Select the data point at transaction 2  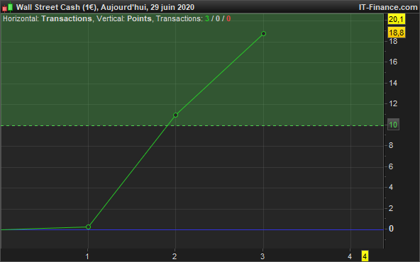(175, 115)
